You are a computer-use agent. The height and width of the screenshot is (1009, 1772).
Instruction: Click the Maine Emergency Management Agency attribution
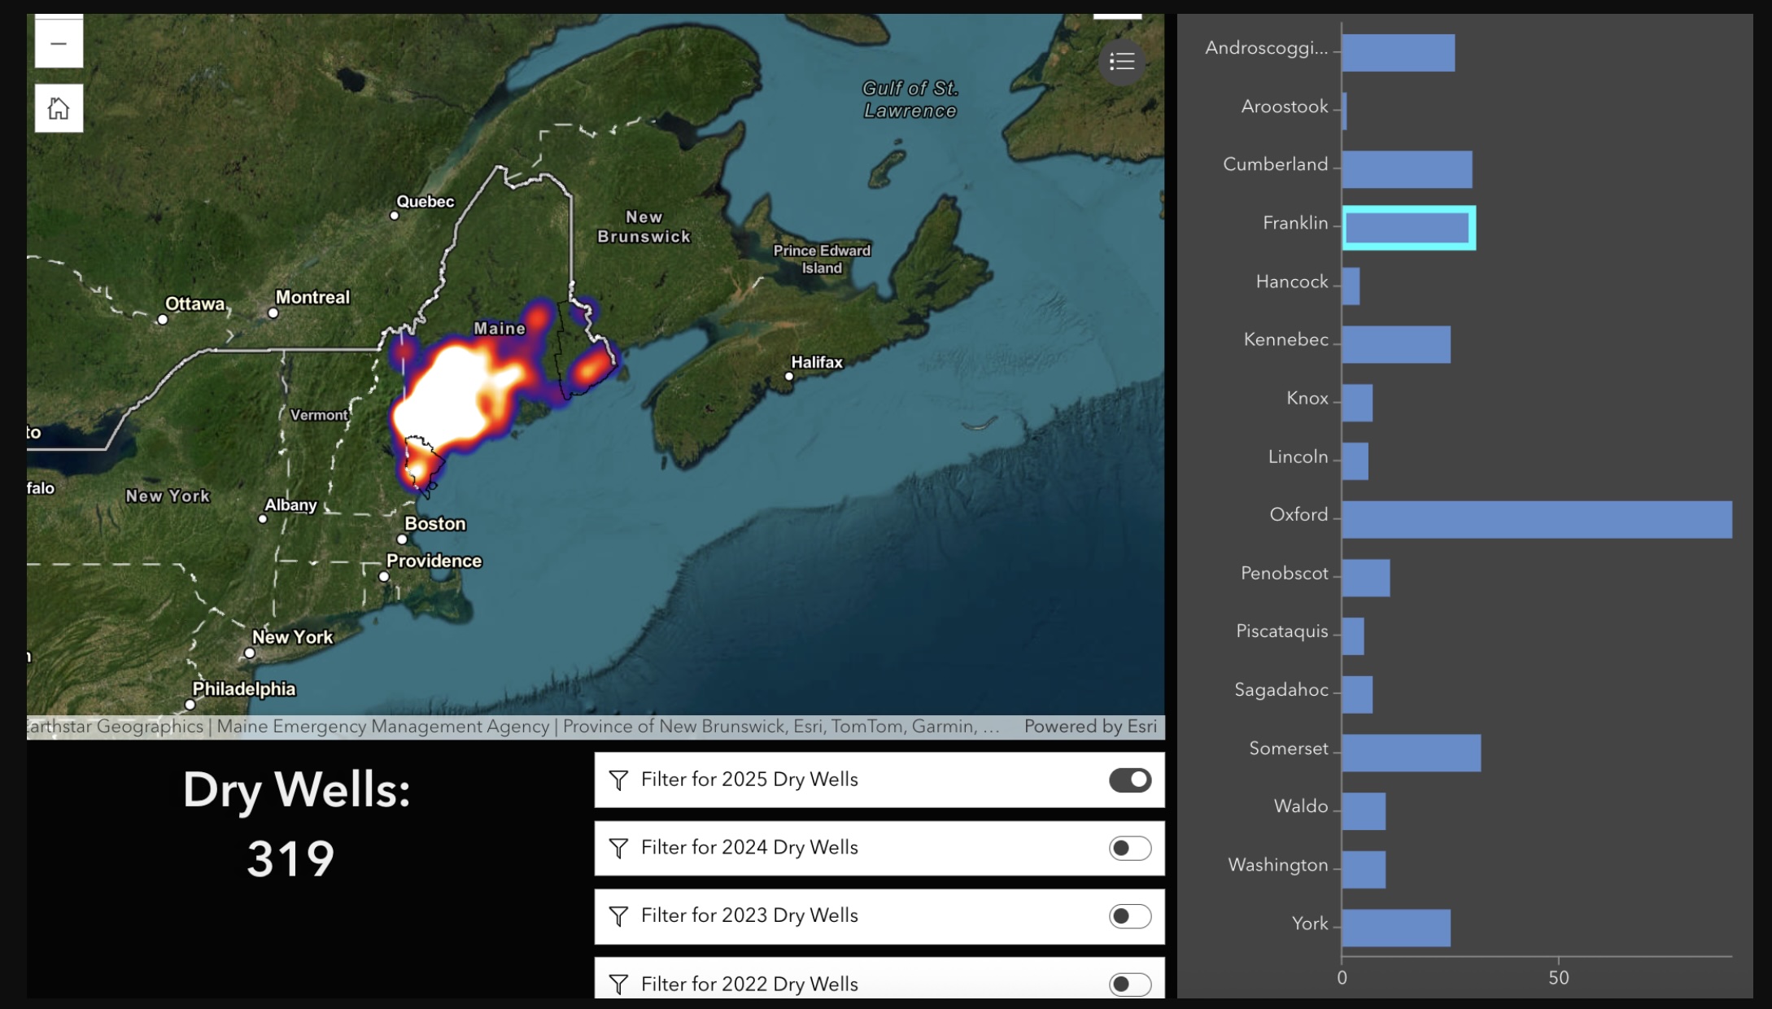coord(382,727)
